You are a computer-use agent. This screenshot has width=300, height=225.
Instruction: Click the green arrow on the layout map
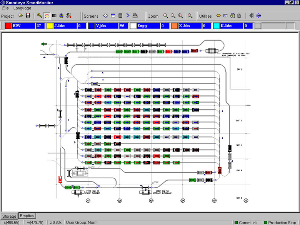44,44
